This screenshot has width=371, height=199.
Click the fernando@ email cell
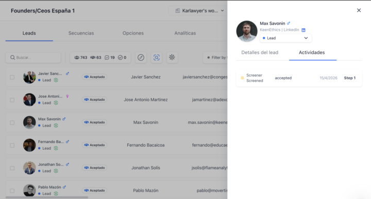click(210, 145)
